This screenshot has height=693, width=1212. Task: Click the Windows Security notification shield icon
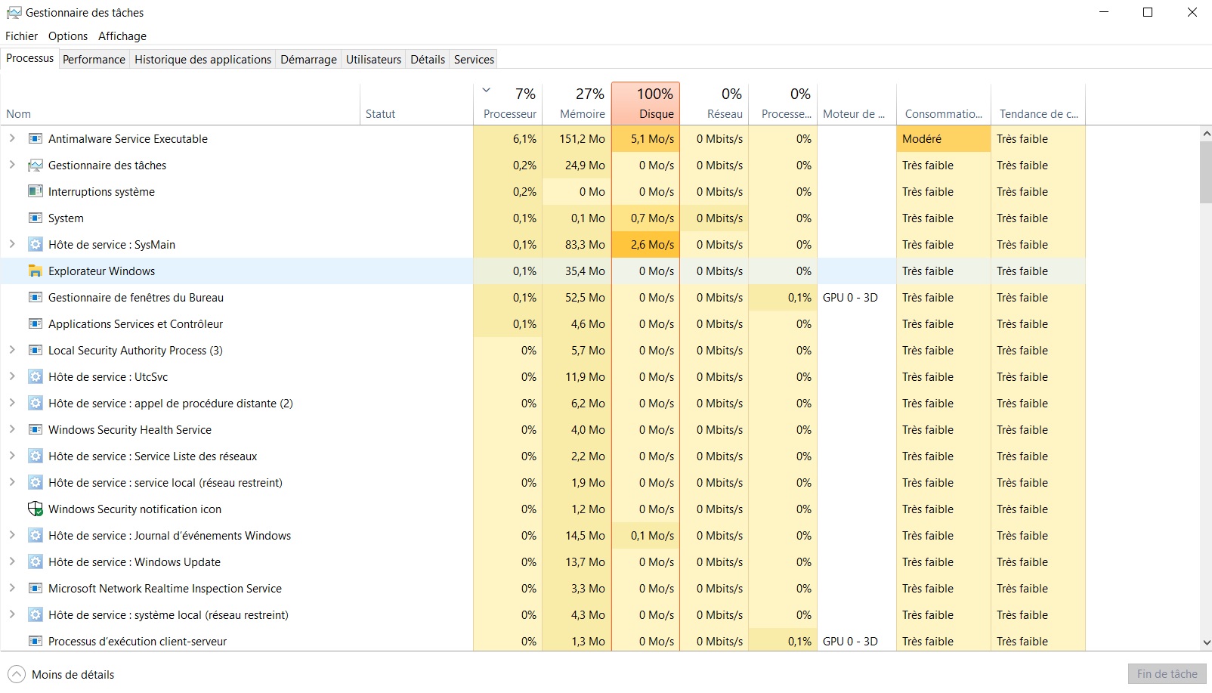(x=35, y=509)
